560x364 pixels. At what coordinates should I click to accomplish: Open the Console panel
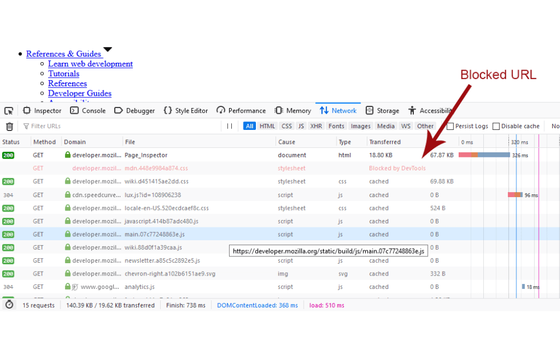[x=88, y=111]
